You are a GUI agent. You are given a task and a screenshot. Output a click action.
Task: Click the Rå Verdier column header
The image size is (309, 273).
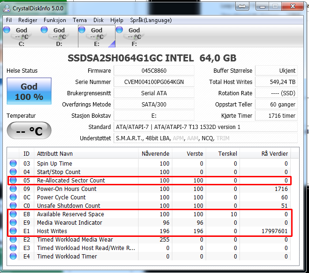[265, 153]
